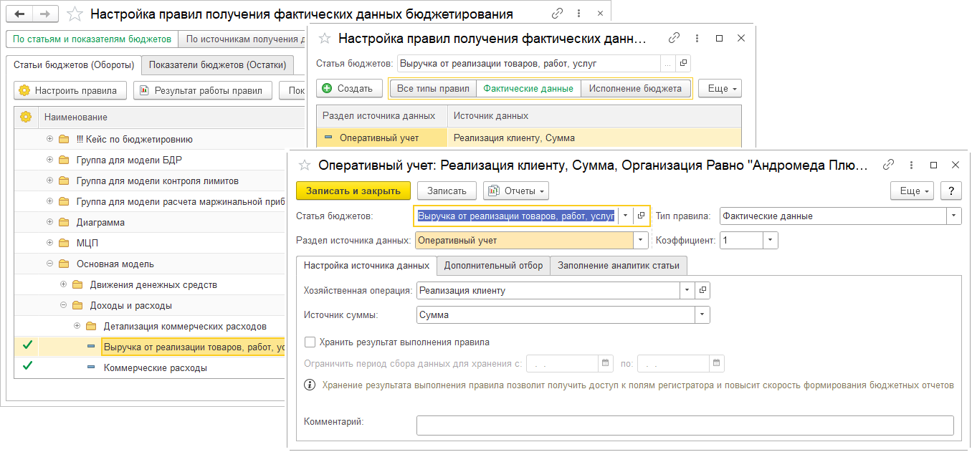Open the Отчеты reports menu button
This screenshot has height=452, width=972.
516,191
